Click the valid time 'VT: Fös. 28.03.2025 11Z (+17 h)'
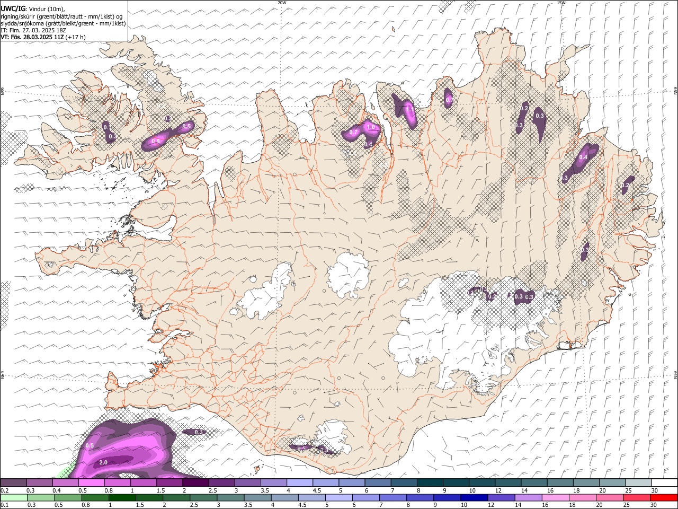678x509 pixels. [43, 37]
